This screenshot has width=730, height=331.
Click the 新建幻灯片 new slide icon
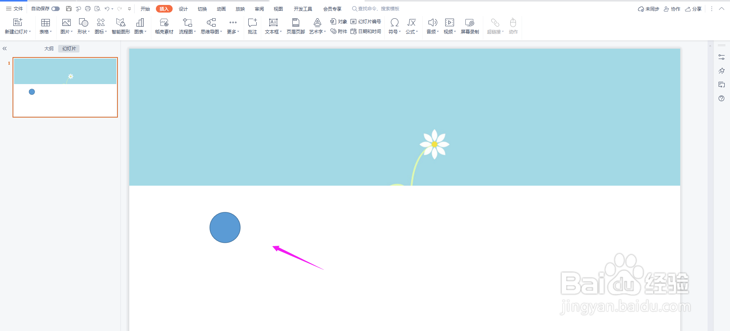point(17,22)
